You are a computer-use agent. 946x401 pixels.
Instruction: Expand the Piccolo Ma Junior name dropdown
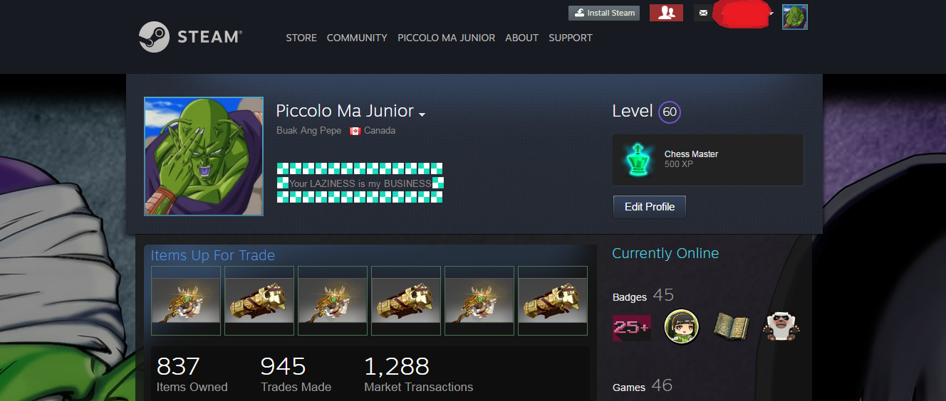tap(422, 114)
